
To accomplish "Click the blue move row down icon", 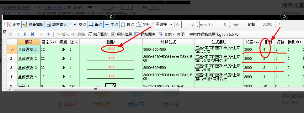I will click(x=48, y=34).
